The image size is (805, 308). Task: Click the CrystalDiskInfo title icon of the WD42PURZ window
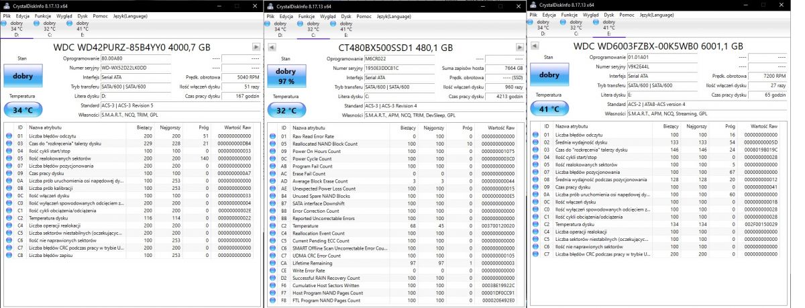(x=7, y=5)
